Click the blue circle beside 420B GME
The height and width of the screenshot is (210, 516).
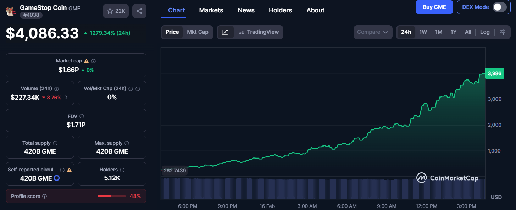[x=56, y=178]
